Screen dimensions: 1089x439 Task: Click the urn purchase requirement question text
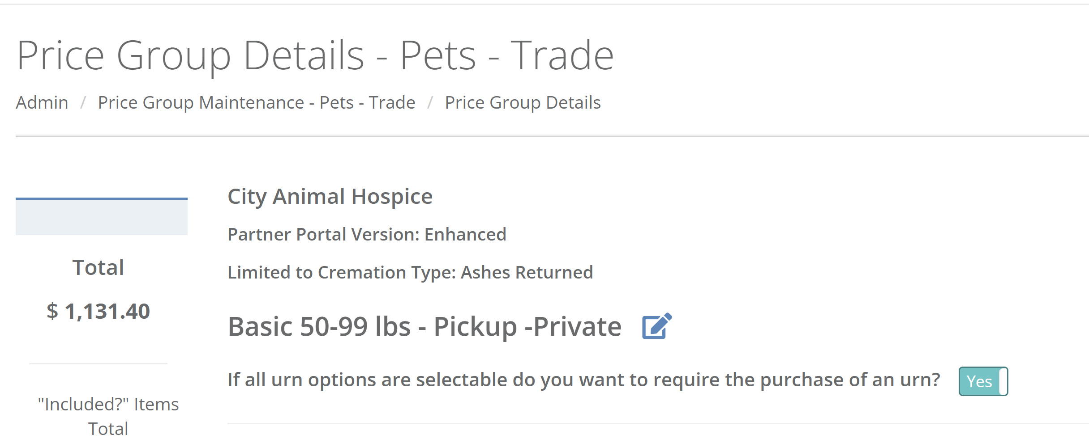pyautogui.click(x=583, y=380)
